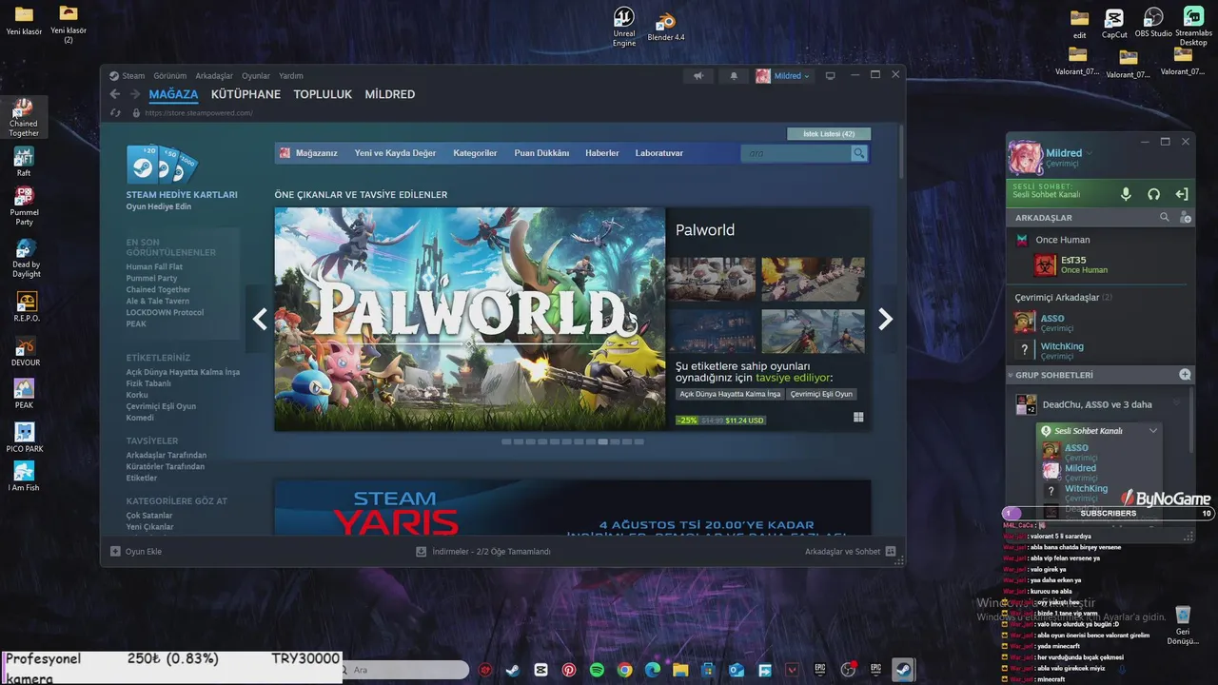
Task: Click the Windows taskbar search box
Action: tap(404, 670)
